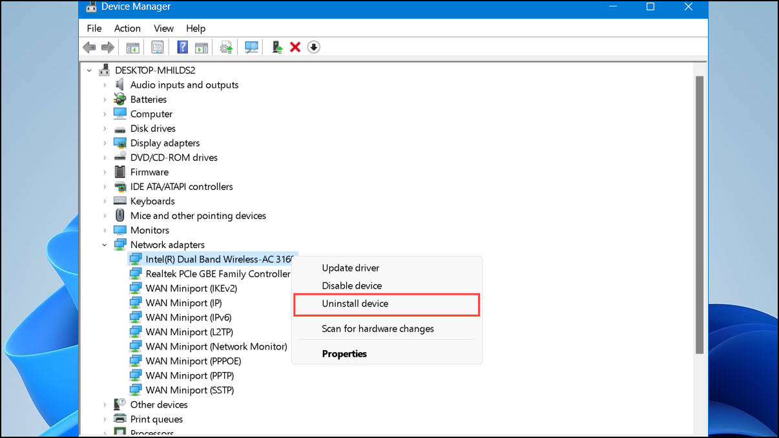Select the icon beside Display adapters

pos(120,143)
